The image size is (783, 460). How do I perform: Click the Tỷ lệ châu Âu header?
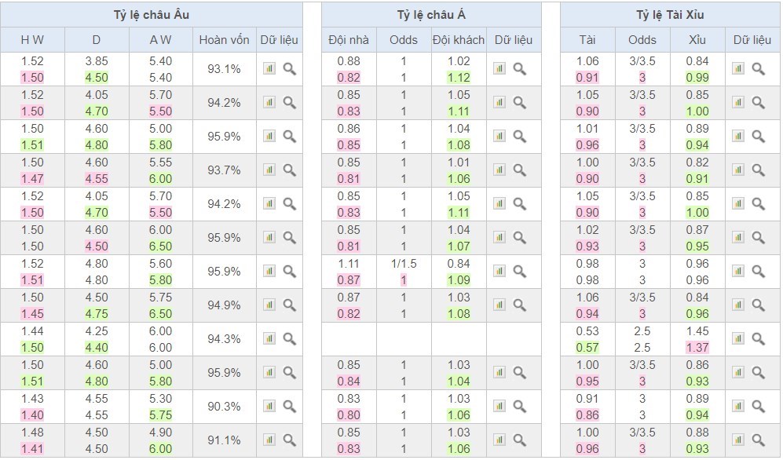tap(152, 14)
